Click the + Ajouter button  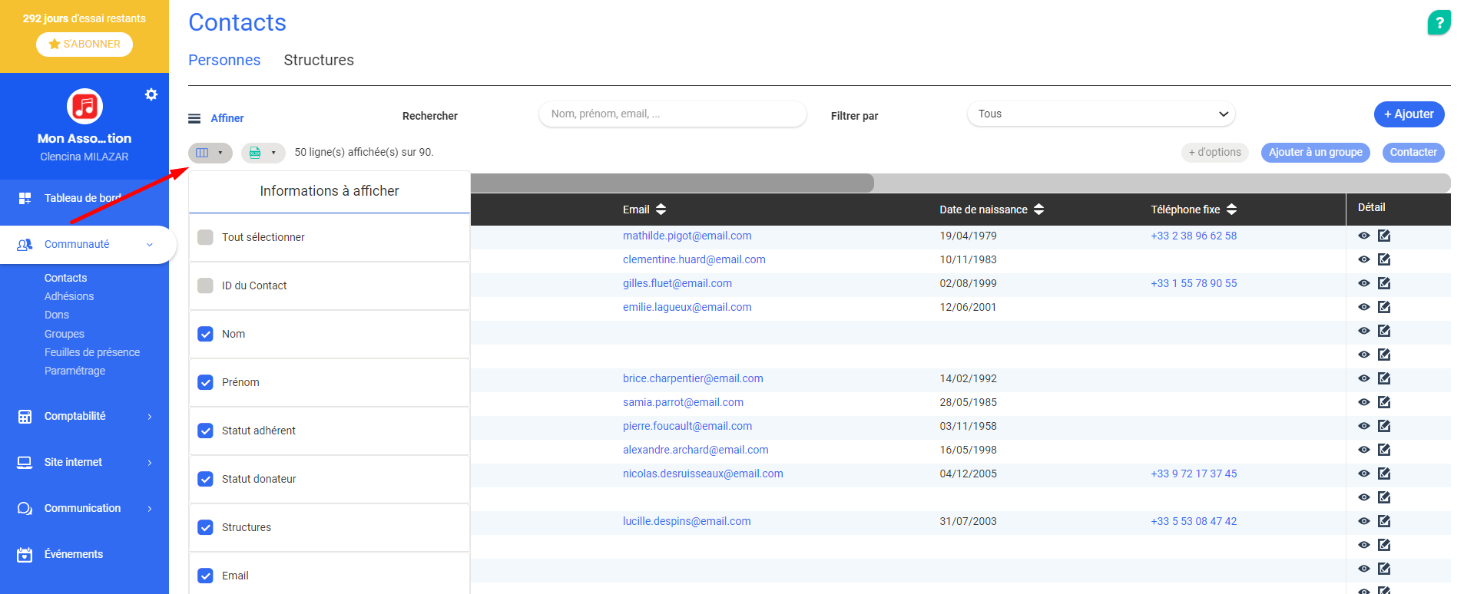point(1409,114)
